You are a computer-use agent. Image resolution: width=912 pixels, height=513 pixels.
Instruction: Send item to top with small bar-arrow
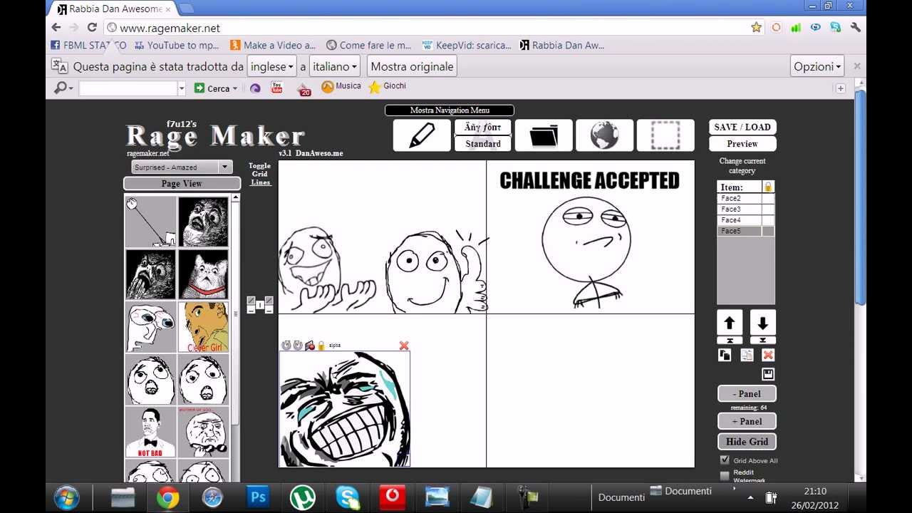(730, 341)
